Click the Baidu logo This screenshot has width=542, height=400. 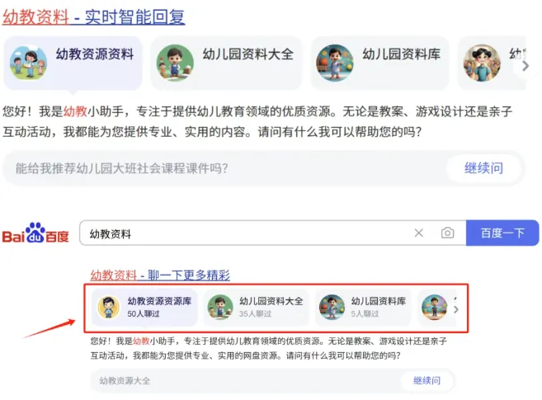[35, 233]
